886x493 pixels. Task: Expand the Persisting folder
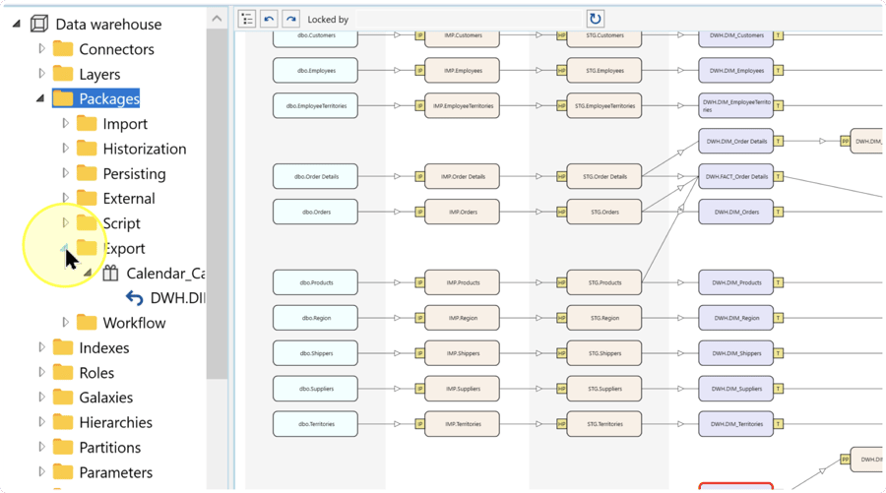click(65, 173)
